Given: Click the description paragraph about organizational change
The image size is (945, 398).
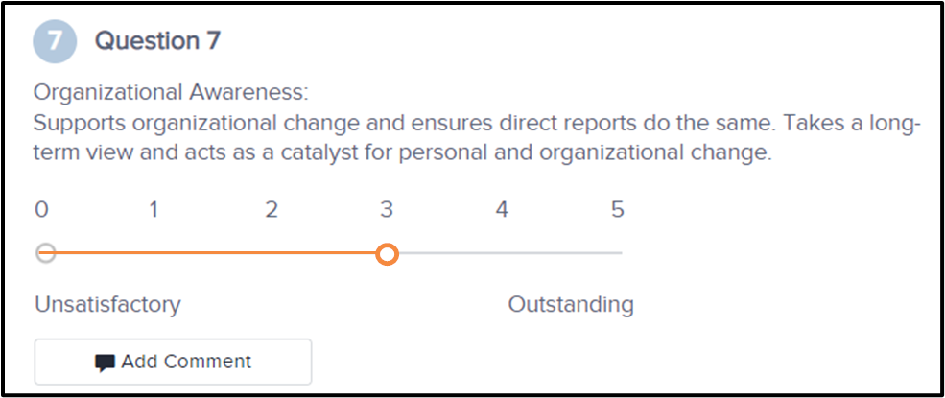Looking at the screenshot, I should coord(476,139).
